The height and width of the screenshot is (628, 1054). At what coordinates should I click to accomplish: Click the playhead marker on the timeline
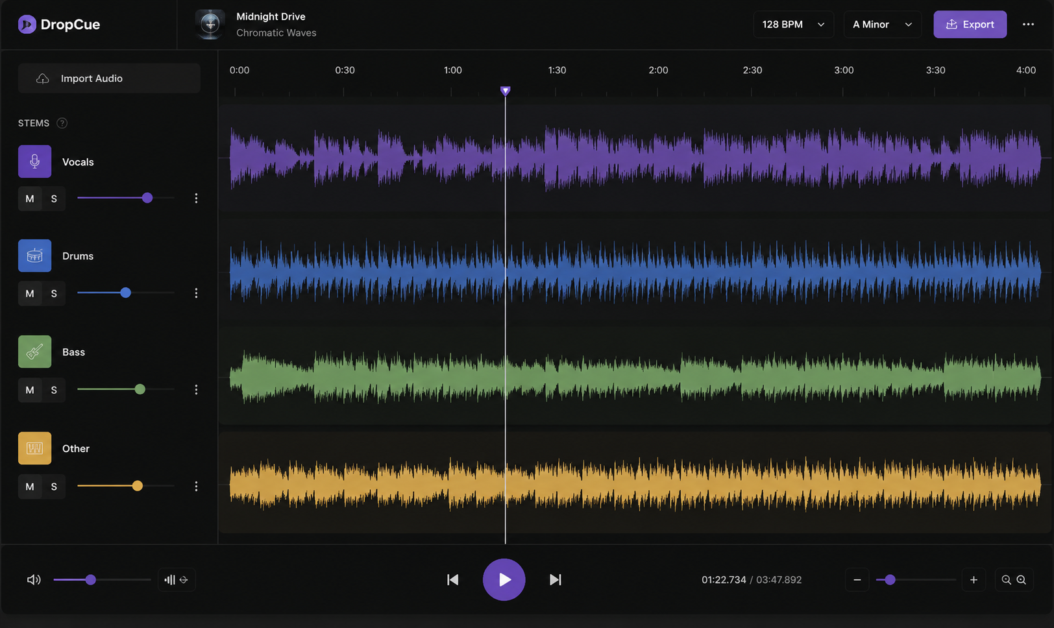[505, 91]
